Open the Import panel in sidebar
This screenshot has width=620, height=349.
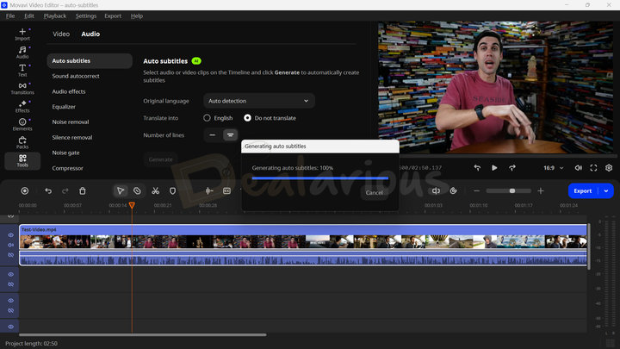pos(22,34)
